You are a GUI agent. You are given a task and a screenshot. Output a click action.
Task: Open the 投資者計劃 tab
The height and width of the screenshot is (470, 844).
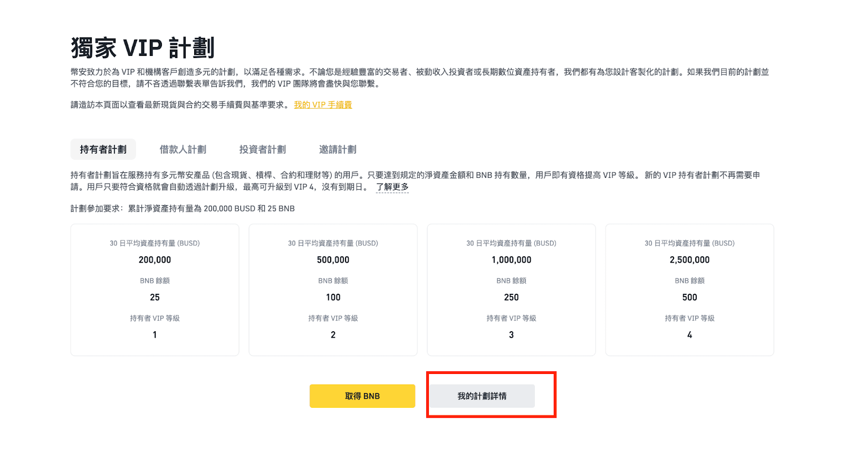tap(262, 149)
